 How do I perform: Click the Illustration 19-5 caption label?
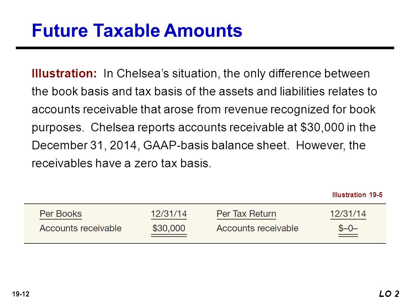[x=357, y=195]
